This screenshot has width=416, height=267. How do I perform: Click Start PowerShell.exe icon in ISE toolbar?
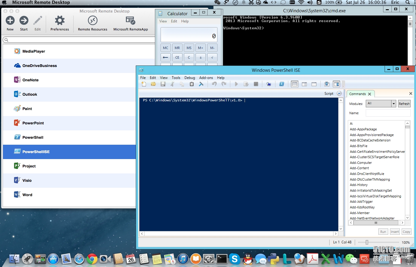tap(281, 84)
